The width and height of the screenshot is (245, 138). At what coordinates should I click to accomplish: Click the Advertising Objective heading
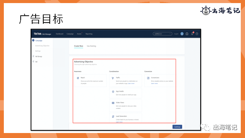point(83,62)
